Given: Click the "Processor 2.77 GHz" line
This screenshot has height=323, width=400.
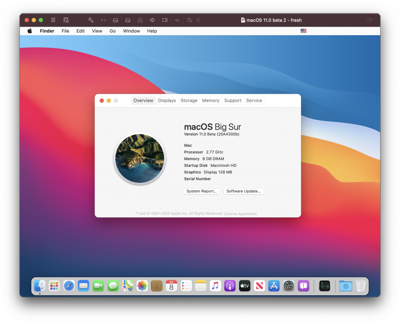Looking at the screenshot, I should [x=204, y=152].
